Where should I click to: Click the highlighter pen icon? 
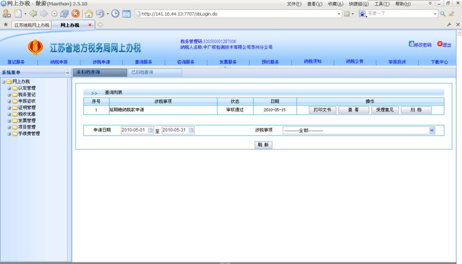pyautogui.click(x=451, y=14)
